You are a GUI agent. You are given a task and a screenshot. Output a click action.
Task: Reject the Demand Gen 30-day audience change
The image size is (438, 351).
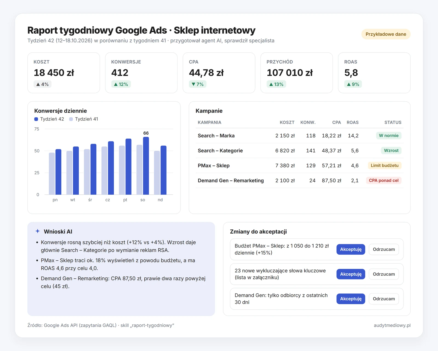tap(384, 299)
